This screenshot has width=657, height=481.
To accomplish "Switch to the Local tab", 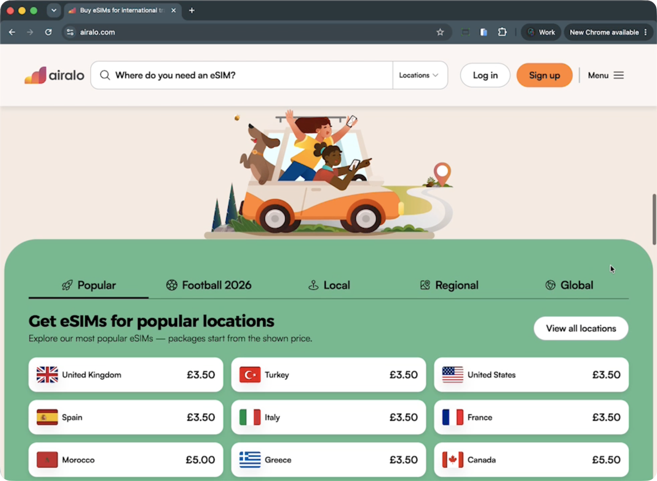I will pos(329,285).
